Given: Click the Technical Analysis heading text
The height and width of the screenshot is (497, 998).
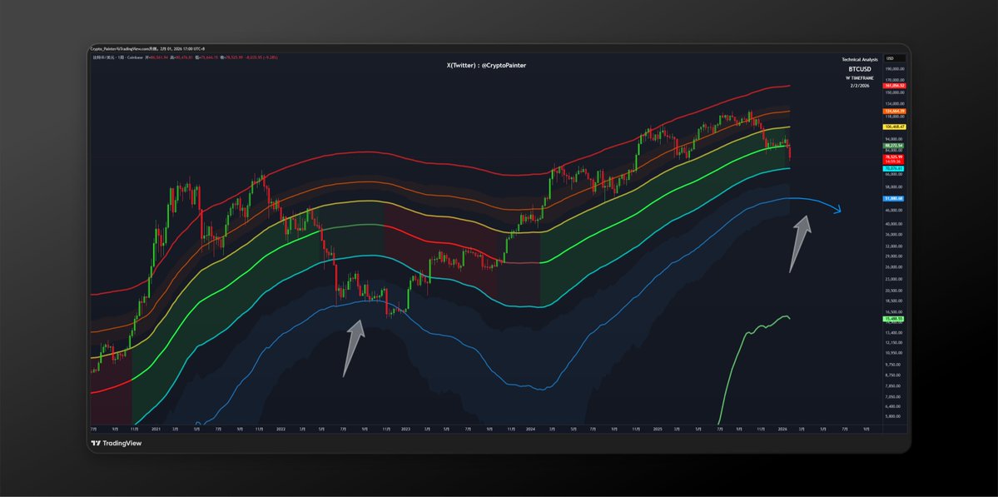Looking at the screenshot, I should pyautogui.click(x=860, y=60).
